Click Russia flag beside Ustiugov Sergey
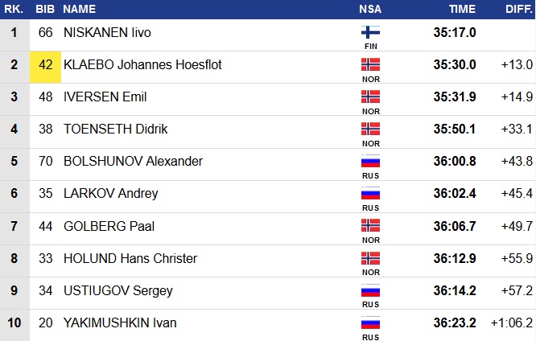Viewport: 536px width, 341px height. pyautogui.click(x=370, y=290)
